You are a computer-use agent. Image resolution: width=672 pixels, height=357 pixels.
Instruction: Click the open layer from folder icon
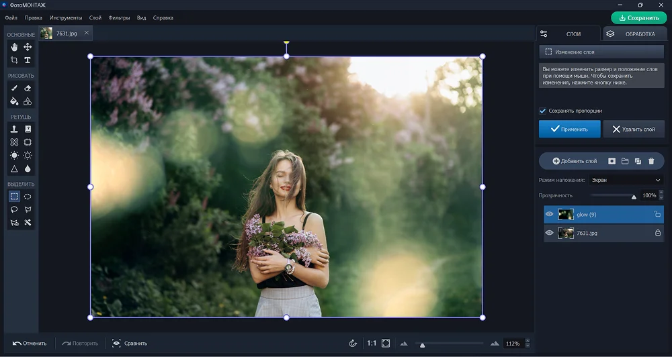625,161
